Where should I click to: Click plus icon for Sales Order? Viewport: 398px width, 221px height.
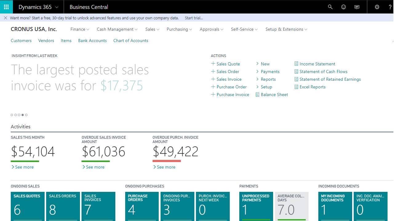pyautogui.click(x=213, y=71)
